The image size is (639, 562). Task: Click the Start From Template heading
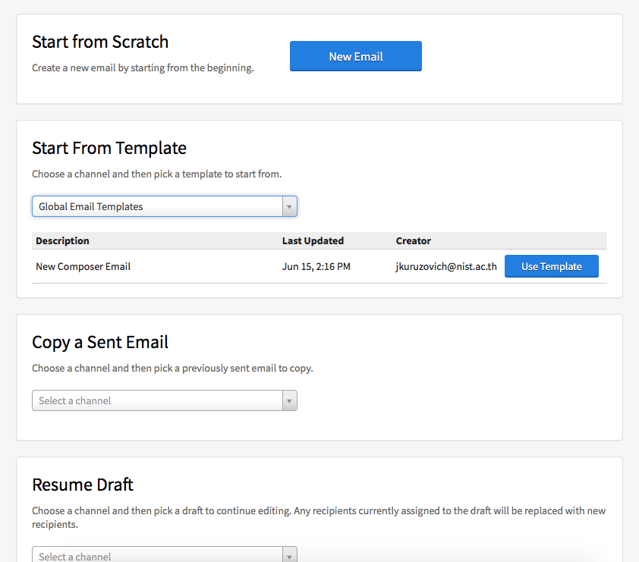109,148
